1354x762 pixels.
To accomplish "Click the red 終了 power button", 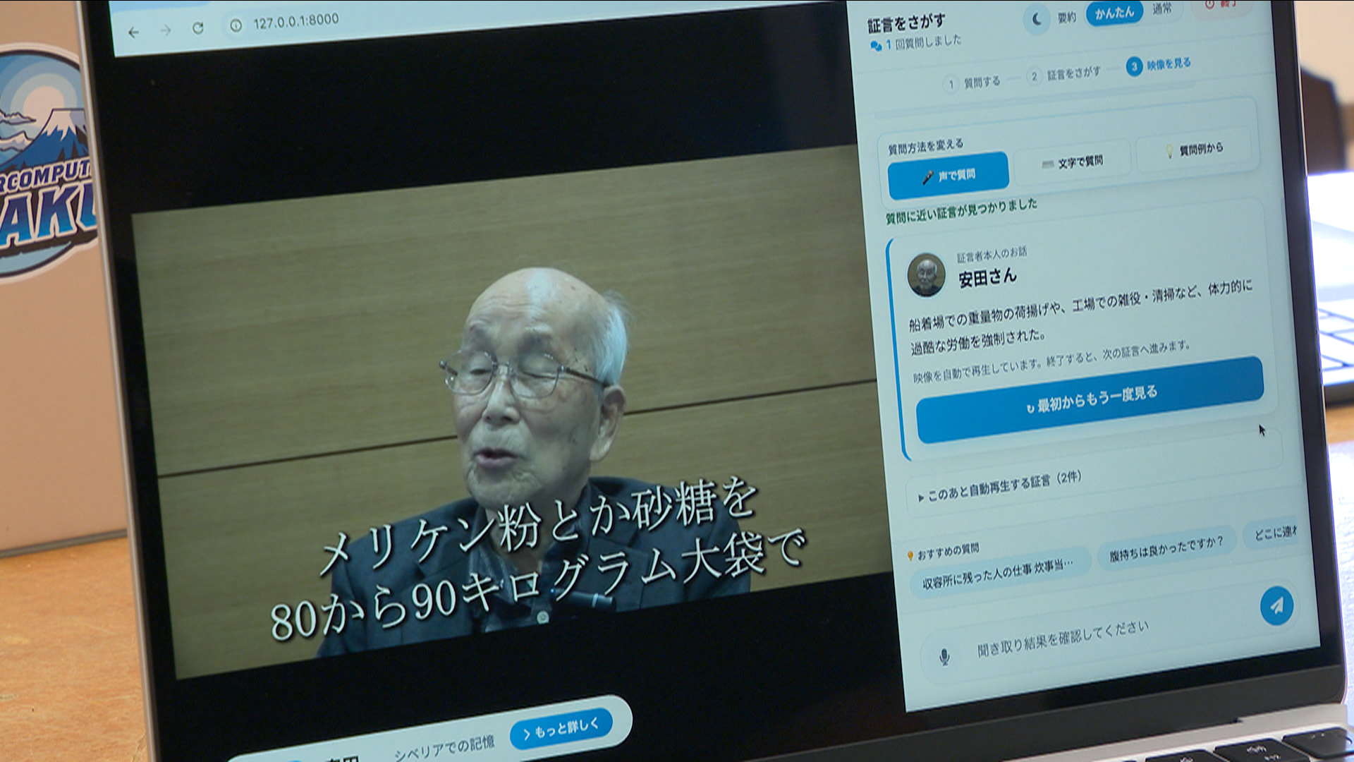I will point(1220,6).
